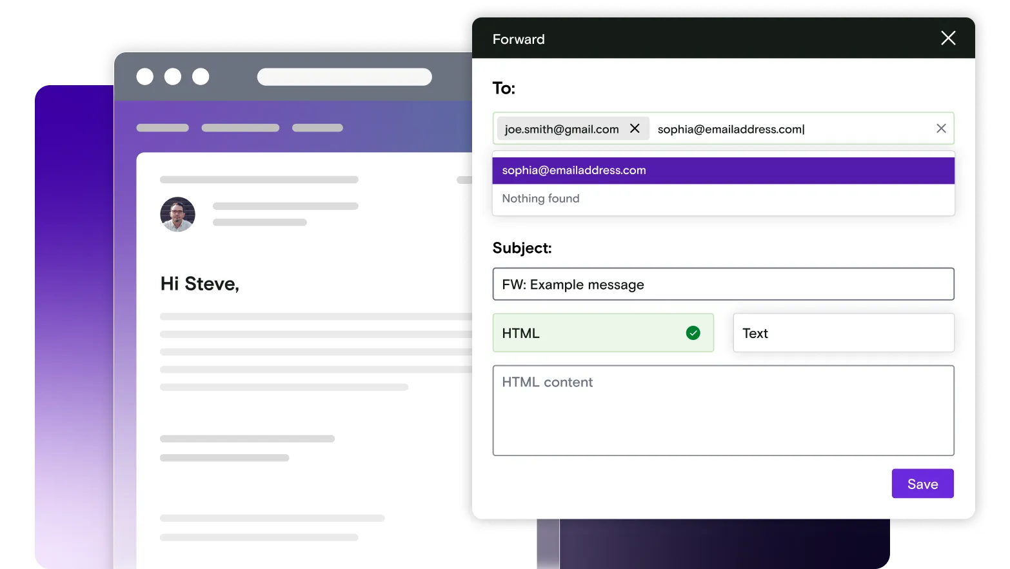
Task: Switch to the Text format option
Action: point(843,334)
